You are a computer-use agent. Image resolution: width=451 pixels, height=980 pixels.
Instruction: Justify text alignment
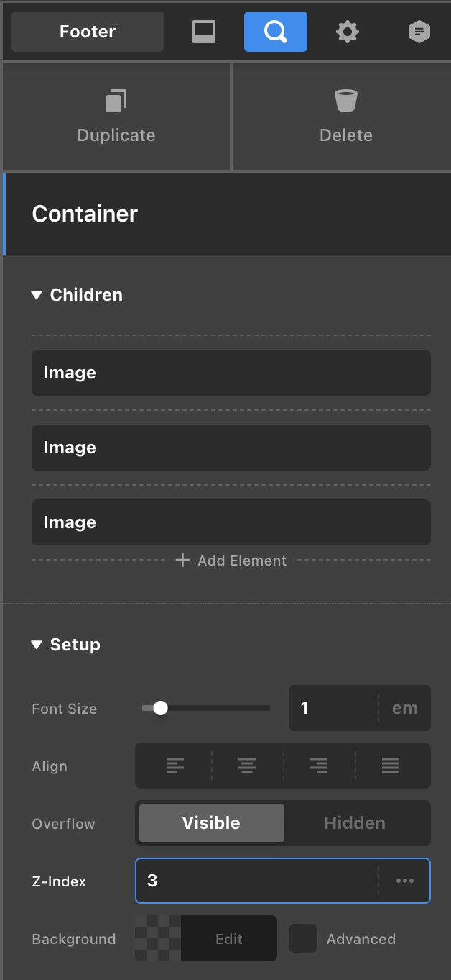click(391, 766)
